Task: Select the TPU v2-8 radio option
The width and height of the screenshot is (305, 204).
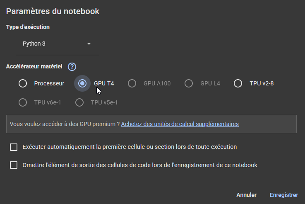Action: [x=238, y=83]
